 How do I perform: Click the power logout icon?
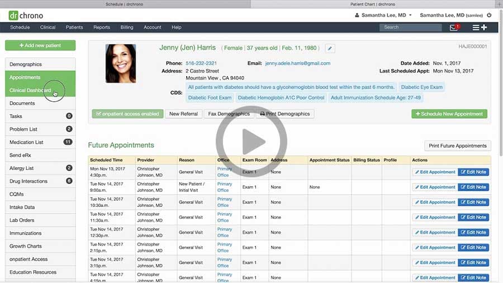489,15
